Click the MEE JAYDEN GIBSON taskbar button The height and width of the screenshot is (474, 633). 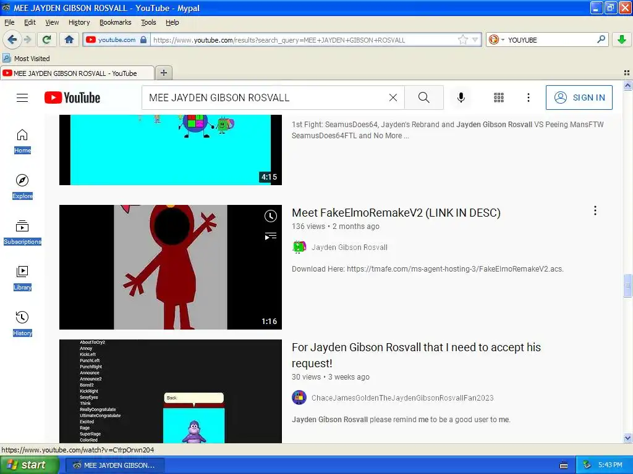(x=114, y=465)
